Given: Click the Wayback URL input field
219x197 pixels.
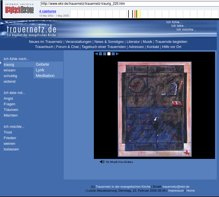Looking at the screenshot, I should click(130, 4).
